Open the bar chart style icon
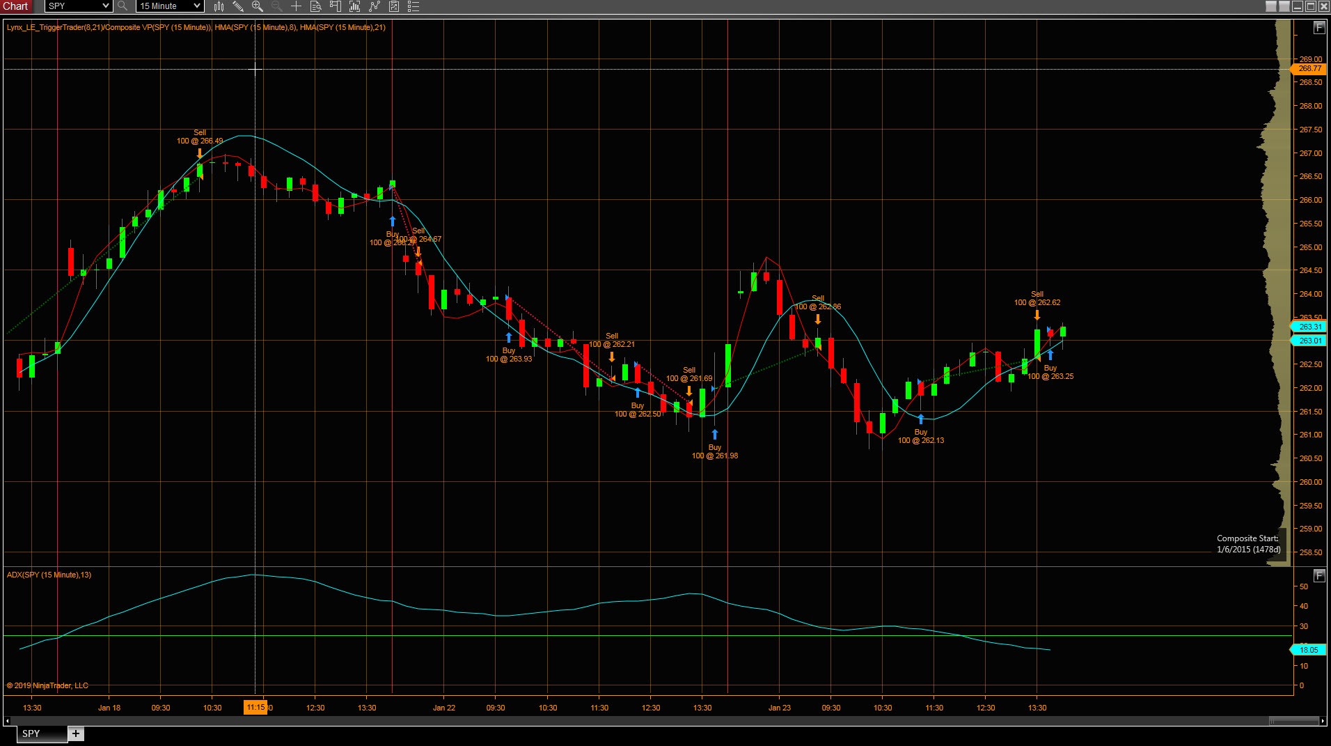Viewport: 1331px width, 746px height. [219, 6]
